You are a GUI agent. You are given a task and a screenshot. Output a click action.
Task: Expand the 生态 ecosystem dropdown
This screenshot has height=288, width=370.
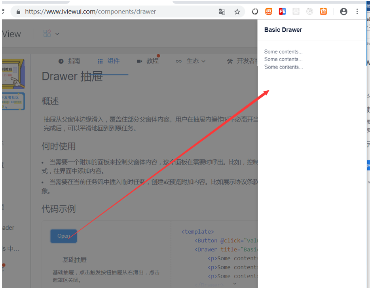point(196,61)
